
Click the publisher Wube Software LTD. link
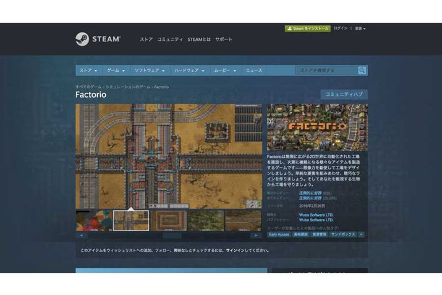pos(316,220)
